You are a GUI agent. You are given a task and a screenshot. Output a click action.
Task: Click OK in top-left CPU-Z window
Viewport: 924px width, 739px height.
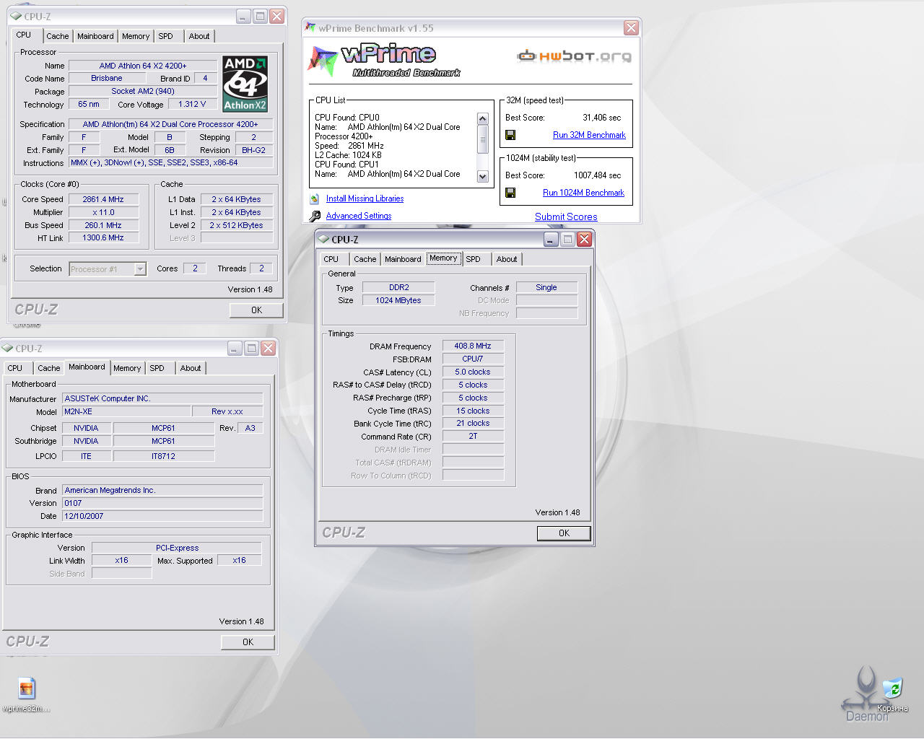[256, 310]
